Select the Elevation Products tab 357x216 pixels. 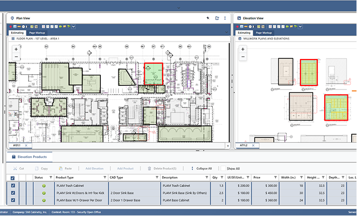[29, 156]
